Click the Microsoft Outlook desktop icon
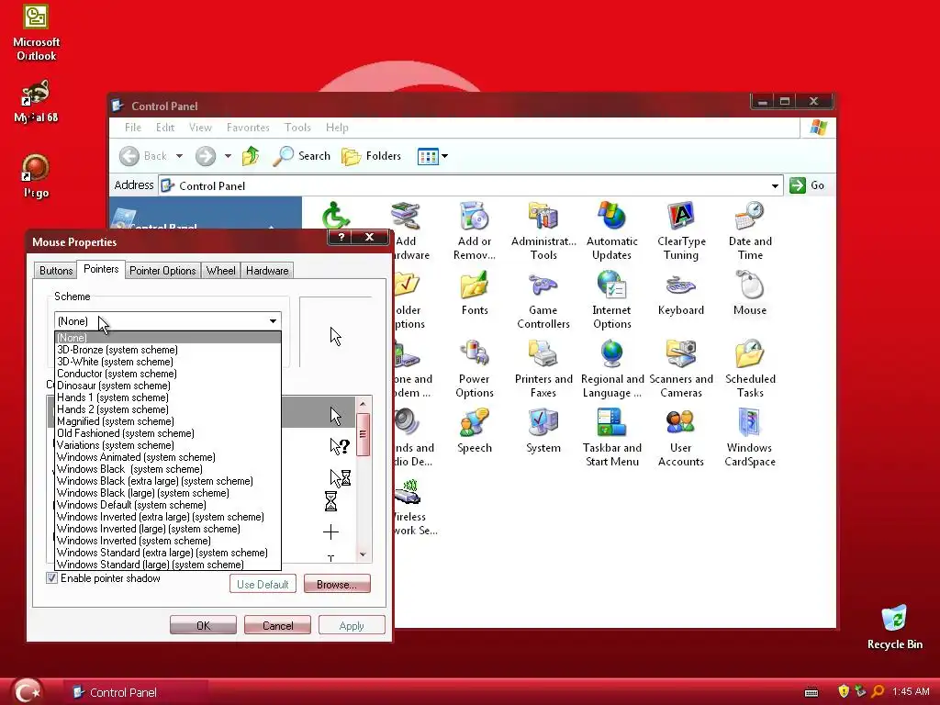The height and width of the screenshot is (705, 940). point(36,33)
